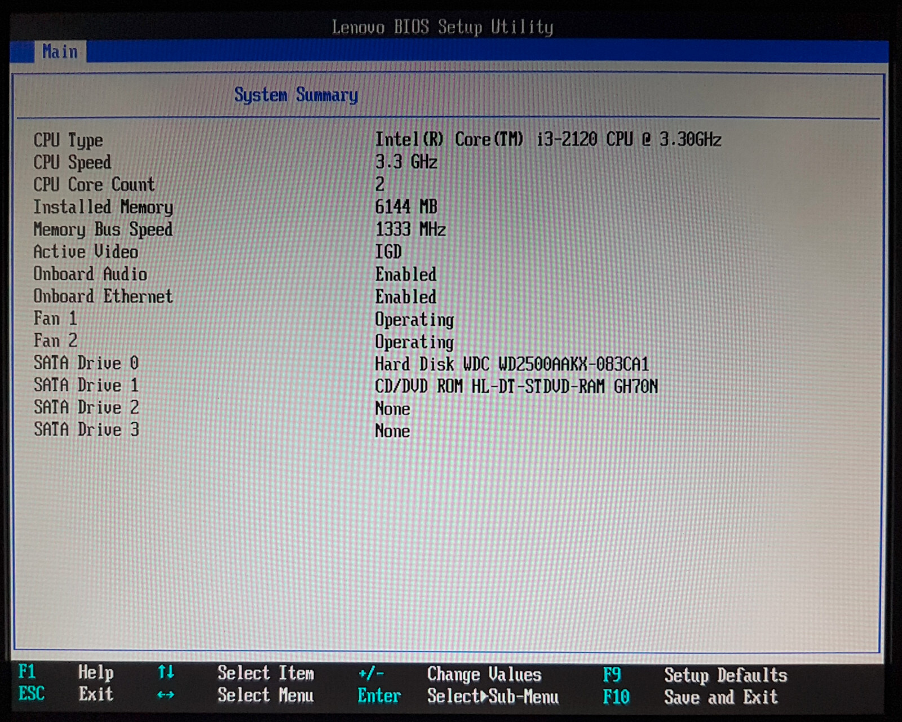902x722 pixels.
Task: Click the left-right arrows icon
Action: click(166, 695)
